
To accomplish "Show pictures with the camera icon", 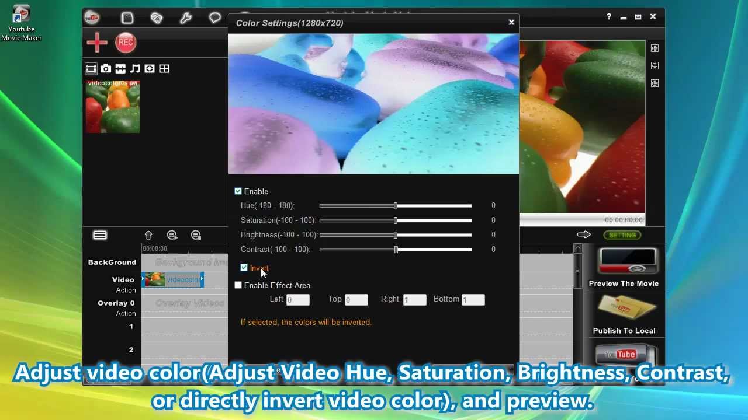I will coord(106,69).
